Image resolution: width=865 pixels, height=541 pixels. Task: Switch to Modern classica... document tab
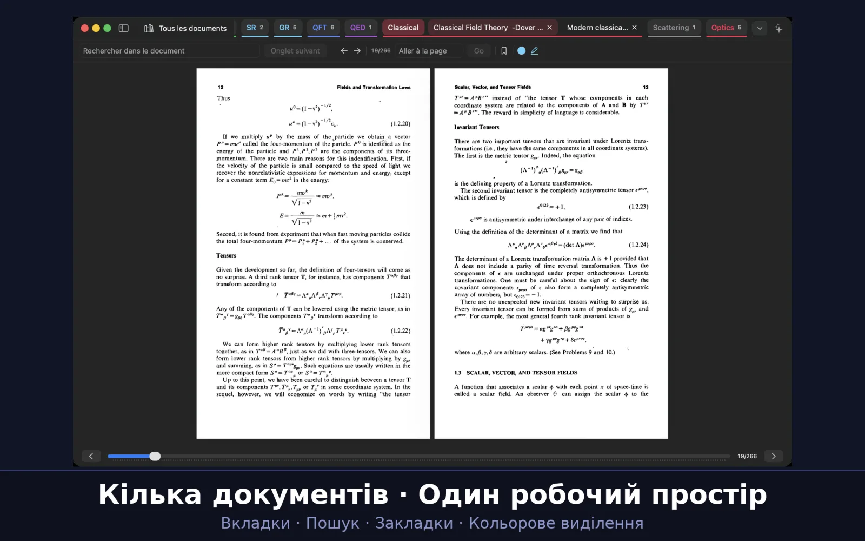(597, 28)
